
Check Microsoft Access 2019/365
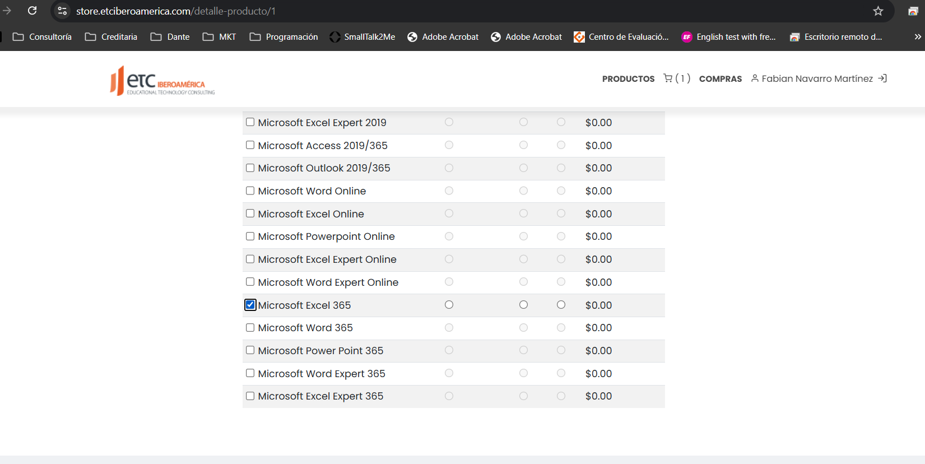pos(250,145)
